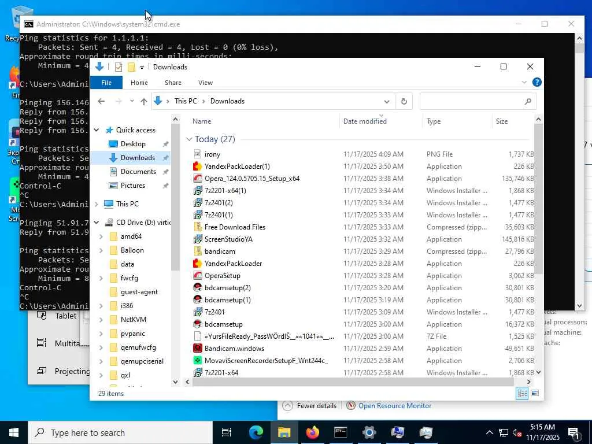Expand the ribbon with the chevron
Image resolution: width=592 pixels, height=444 pixels.
tap(524, 82)
